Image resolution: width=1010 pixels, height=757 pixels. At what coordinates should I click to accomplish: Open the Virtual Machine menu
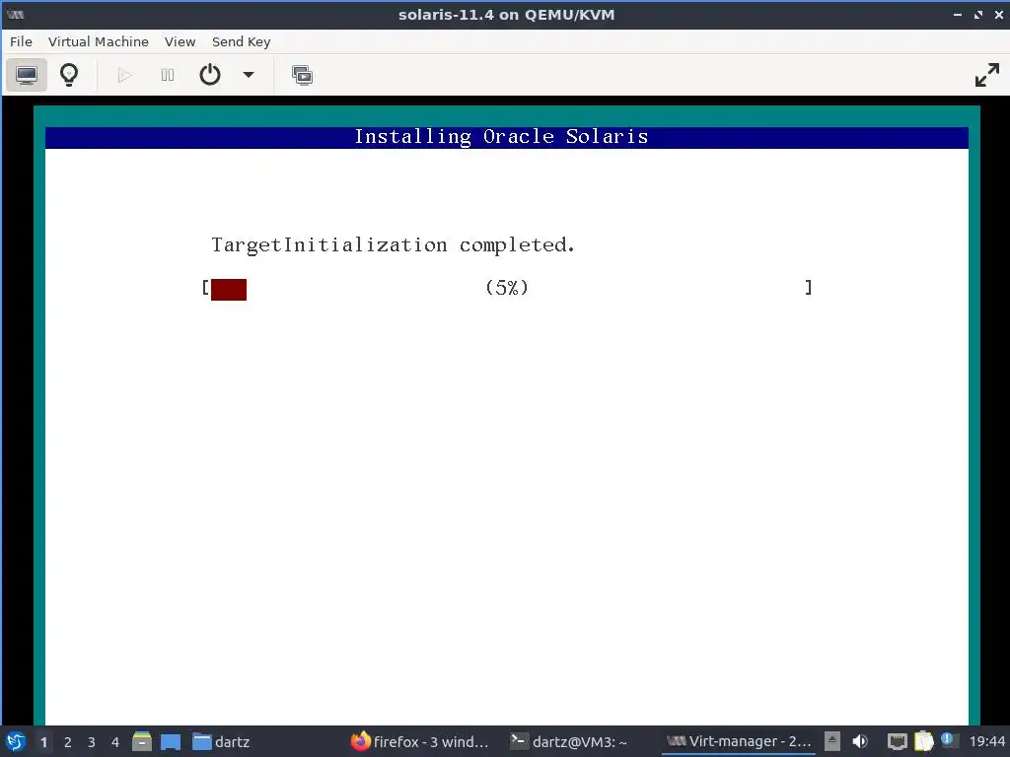(x=99, y=41)
